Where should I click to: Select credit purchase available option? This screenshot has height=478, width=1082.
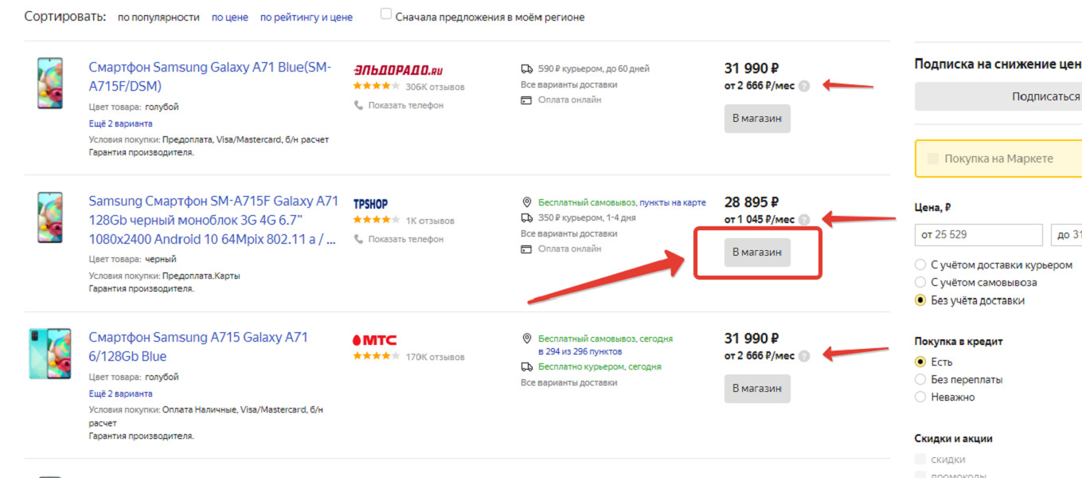point(921,362)
